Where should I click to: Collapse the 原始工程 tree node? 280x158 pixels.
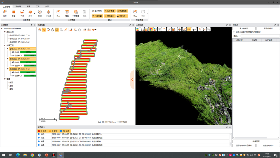tap(5, 32)
